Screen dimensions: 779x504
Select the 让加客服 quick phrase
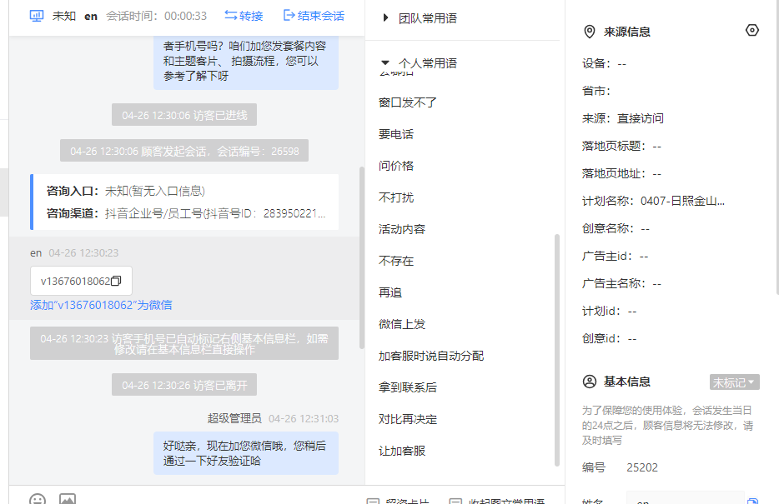tap(402, 452)
